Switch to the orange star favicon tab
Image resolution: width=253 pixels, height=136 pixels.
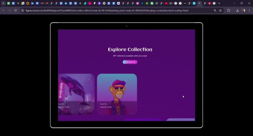coord(28,3)
